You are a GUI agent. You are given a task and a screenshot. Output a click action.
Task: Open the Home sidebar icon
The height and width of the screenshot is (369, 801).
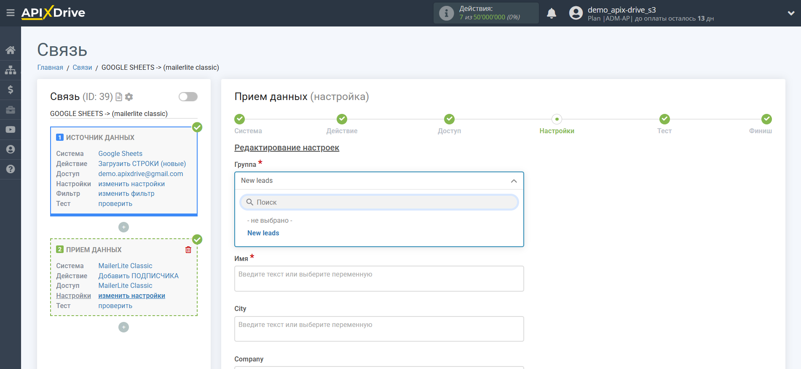(x=11, y=50)
